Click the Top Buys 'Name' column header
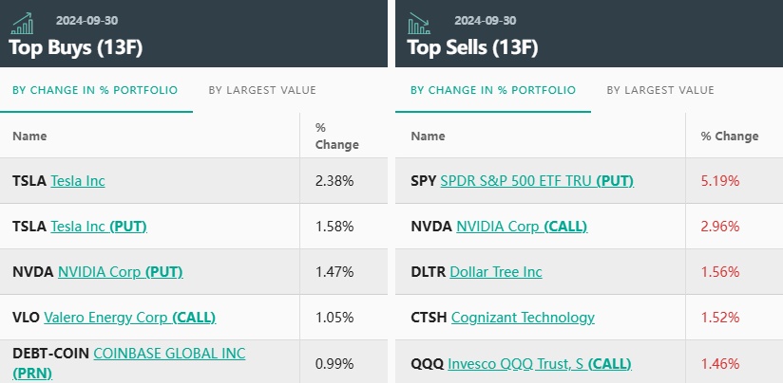783x383 pixels. [29, 136]
